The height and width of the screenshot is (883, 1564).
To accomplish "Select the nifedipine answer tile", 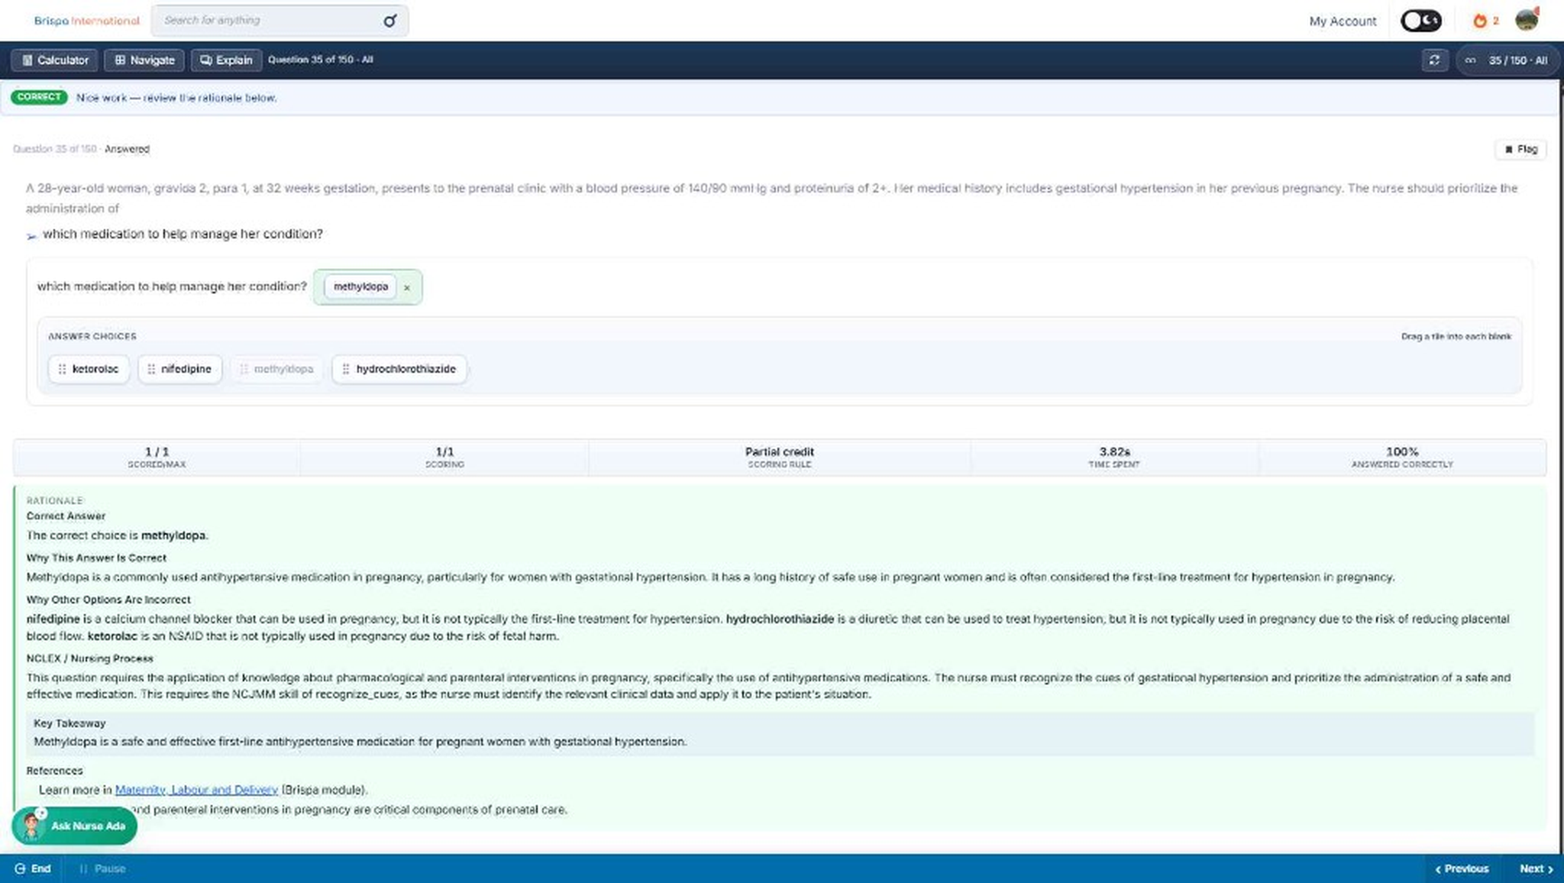I will click(179, 369).
